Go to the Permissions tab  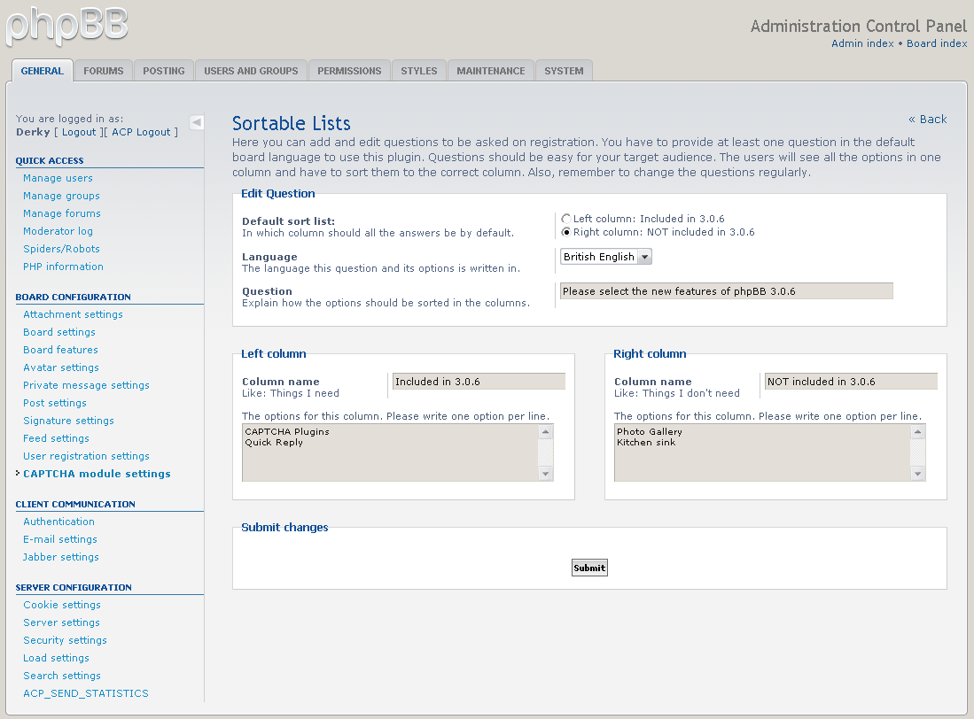[x=349, y=71]
